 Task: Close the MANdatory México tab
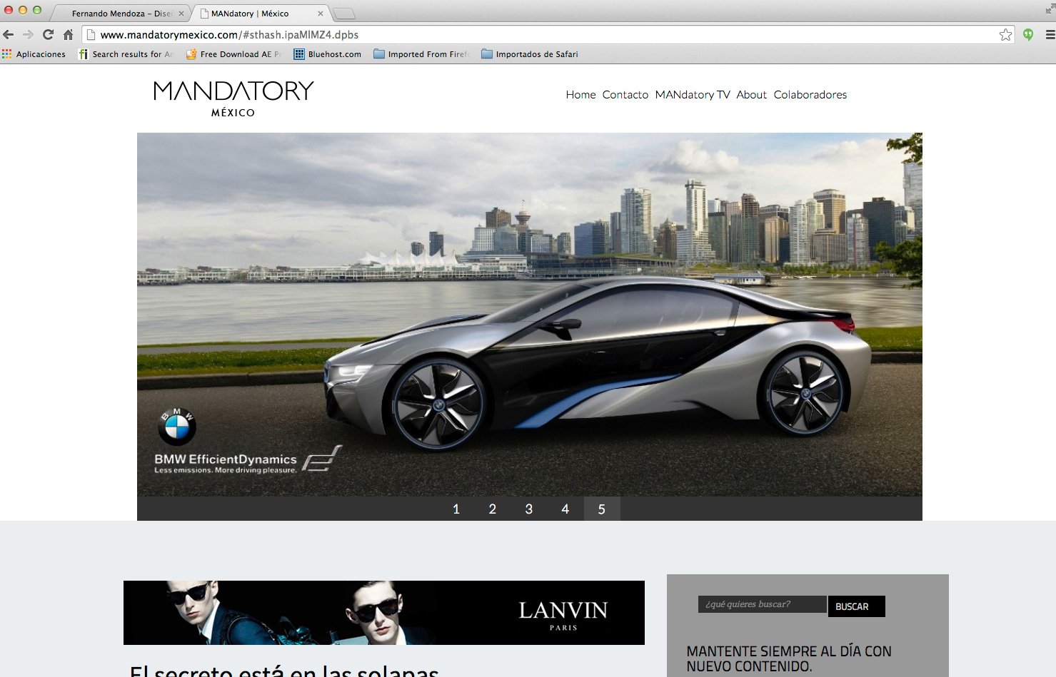point(321,14)
